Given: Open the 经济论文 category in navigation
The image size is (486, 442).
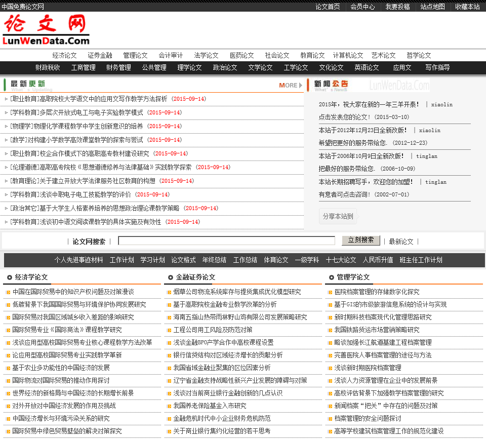Looking at the screenshot, I should pyautogui.click(x=64, y=55).
